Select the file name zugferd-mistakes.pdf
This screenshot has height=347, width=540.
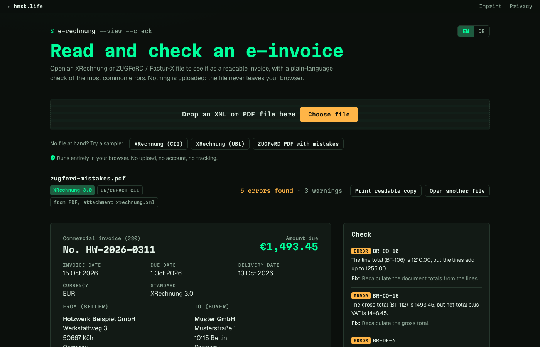point(88,179)
